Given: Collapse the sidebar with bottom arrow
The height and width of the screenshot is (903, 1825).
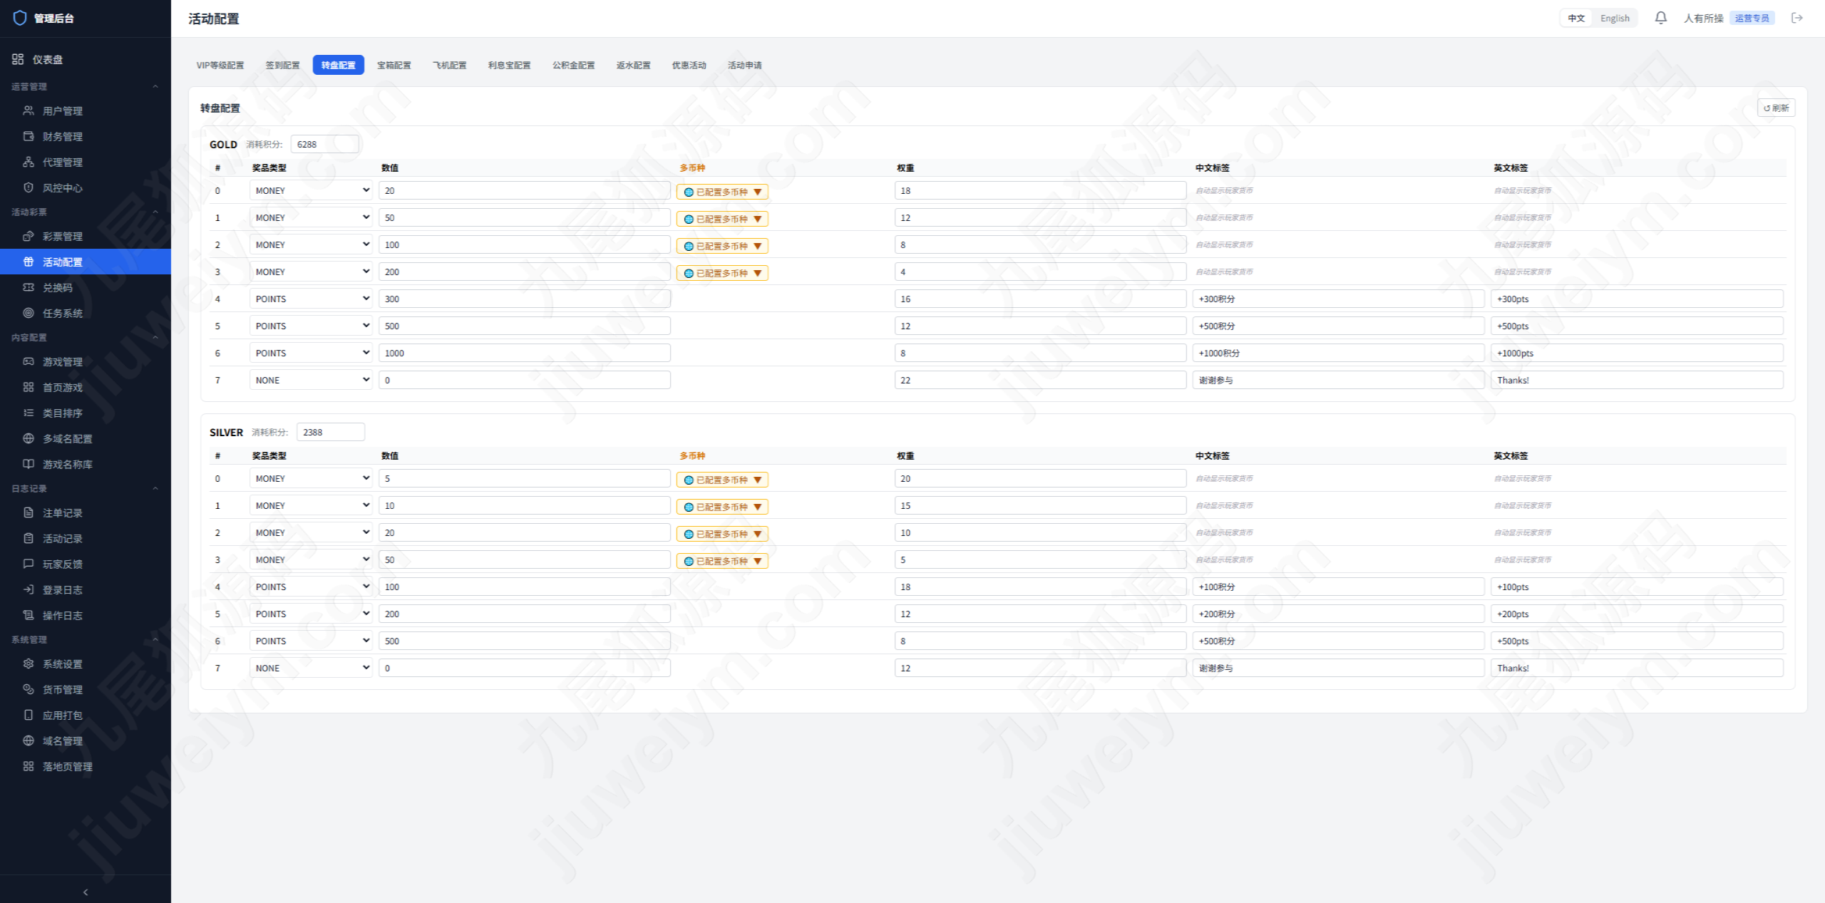Looking at the screenshot, I should click(x=86, y=892).
